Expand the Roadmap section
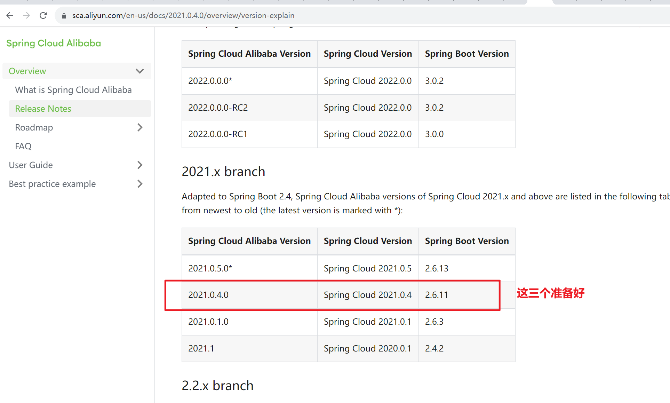This screenshot has width=670, height=403. click(141, 127)
